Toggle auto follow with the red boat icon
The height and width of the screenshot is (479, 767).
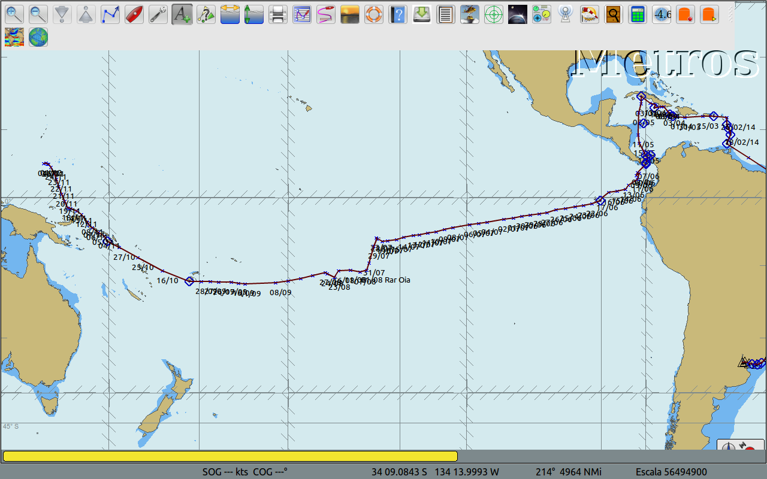click(x=134, y=14)
